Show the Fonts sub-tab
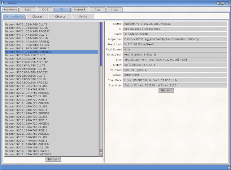 [83, 17]
